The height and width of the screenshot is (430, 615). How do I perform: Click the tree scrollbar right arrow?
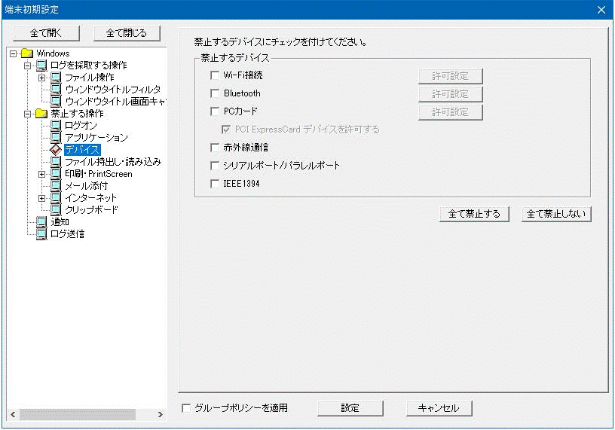coord(160,415)
